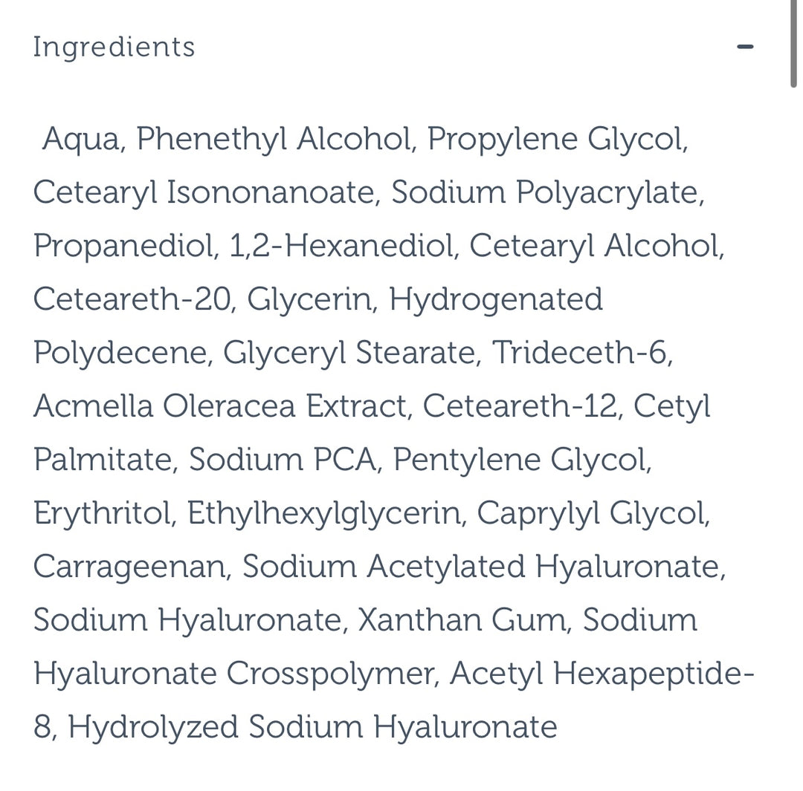Click the Erythritol ingredient
The image size is (803, 791).
pos(102,513)
